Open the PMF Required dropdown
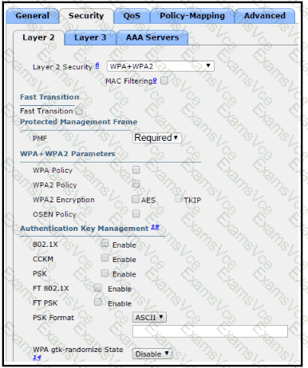Screen dimensions: 308x368 [x=157, y=138]
